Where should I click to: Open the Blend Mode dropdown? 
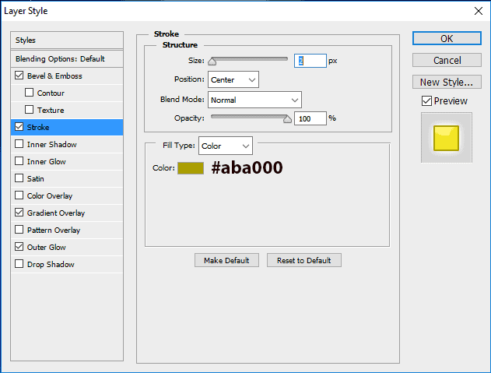click(x=254, y=100)
